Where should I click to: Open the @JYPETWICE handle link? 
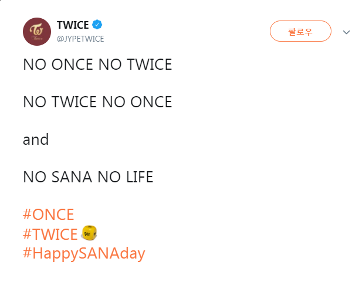(80, 39)
